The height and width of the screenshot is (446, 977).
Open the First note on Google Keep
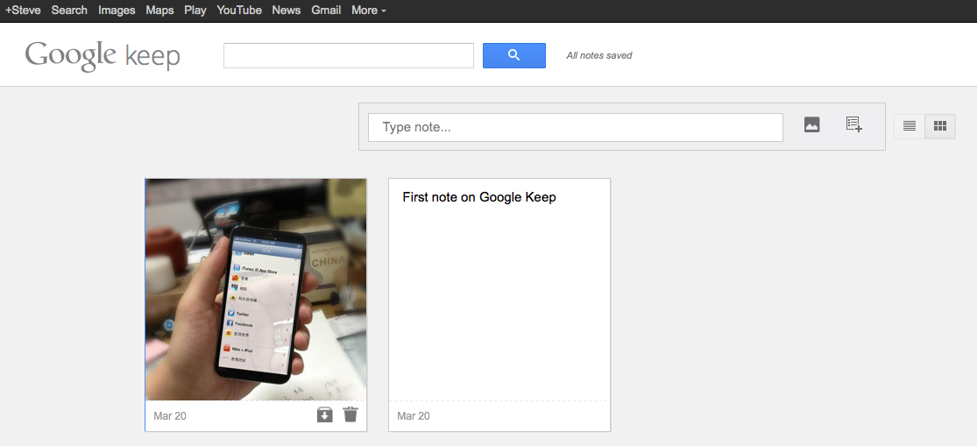(499, 289)
